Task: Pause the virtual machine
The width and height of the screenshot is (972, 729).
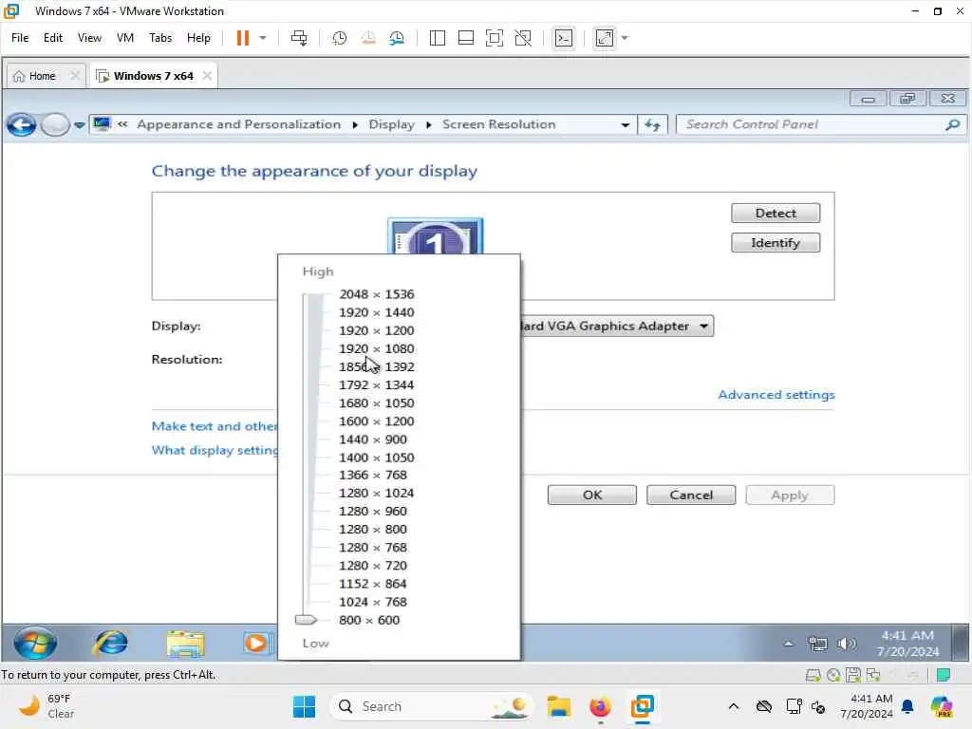Action: tap(242, 38)
